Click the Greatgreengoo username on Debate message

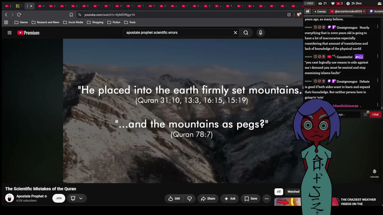(347, 82)
